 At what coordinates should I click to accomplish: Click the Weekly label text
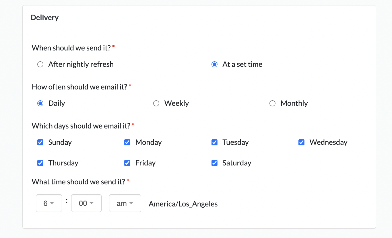coord(176,104)
